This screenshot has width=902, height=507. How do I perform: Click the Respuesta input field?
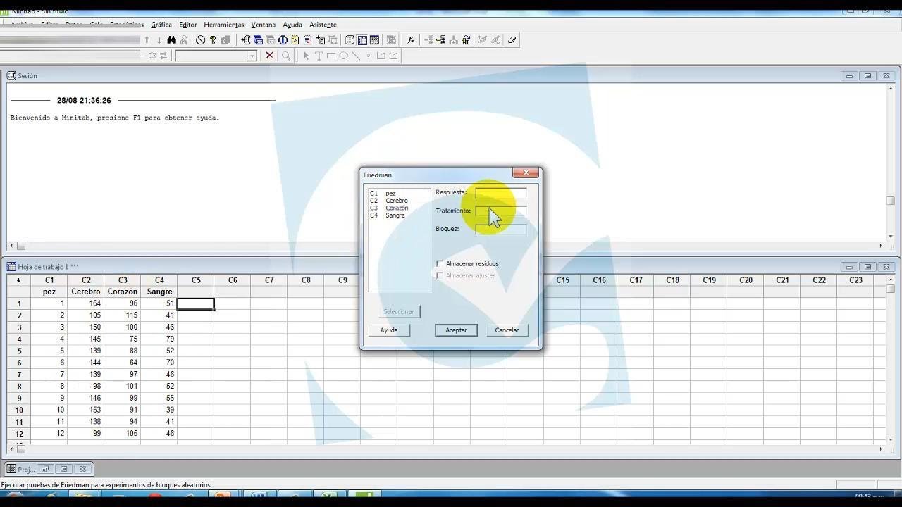click(x=501, y=192)
